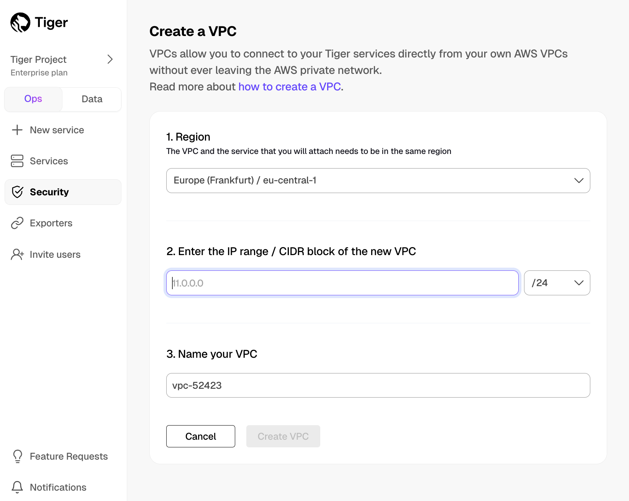The width and height of the screenshot is (629, 501).
Task: Open the how to create a VPC link
Action: [x=289, y=87]
